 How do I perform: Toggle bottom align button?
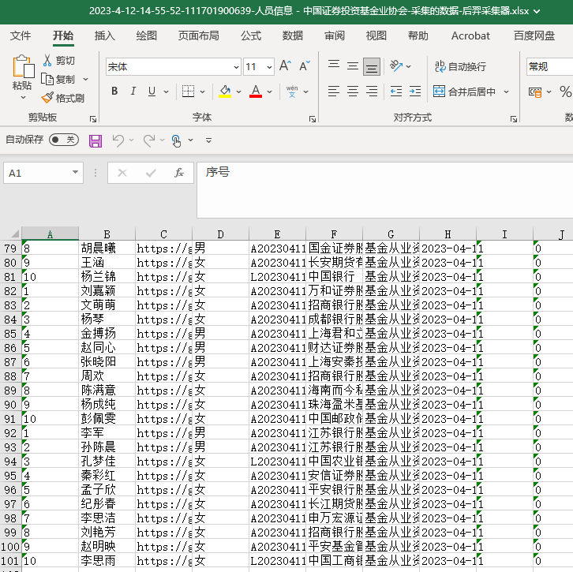(372, 66)
